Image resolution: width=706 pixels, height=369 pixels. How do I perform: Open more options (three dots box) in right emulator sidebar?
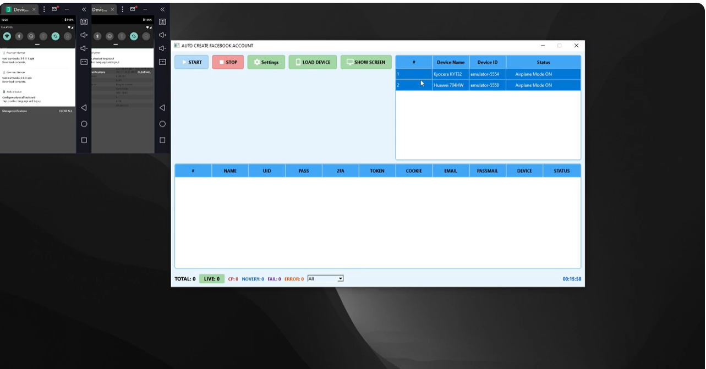[162, 62]
